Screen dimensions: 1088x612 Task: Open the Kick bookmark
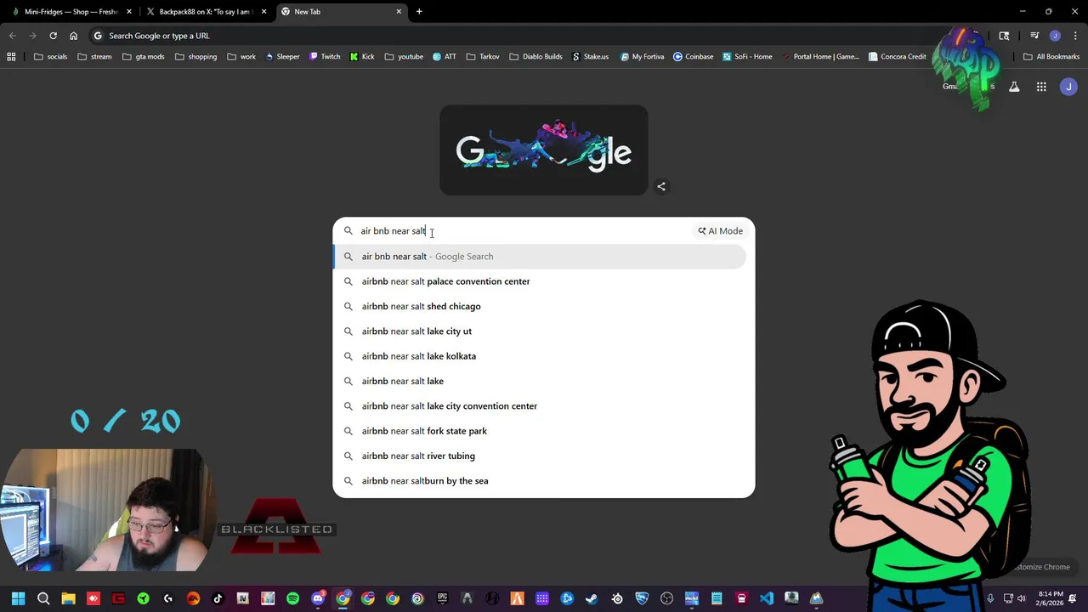pos(362,57)
